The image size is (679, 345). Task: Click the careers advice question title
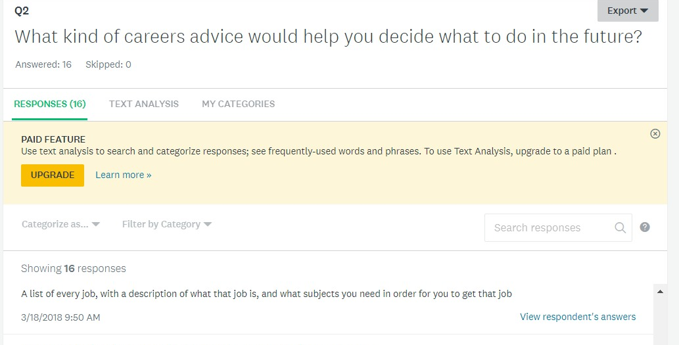tap(328, 37)
